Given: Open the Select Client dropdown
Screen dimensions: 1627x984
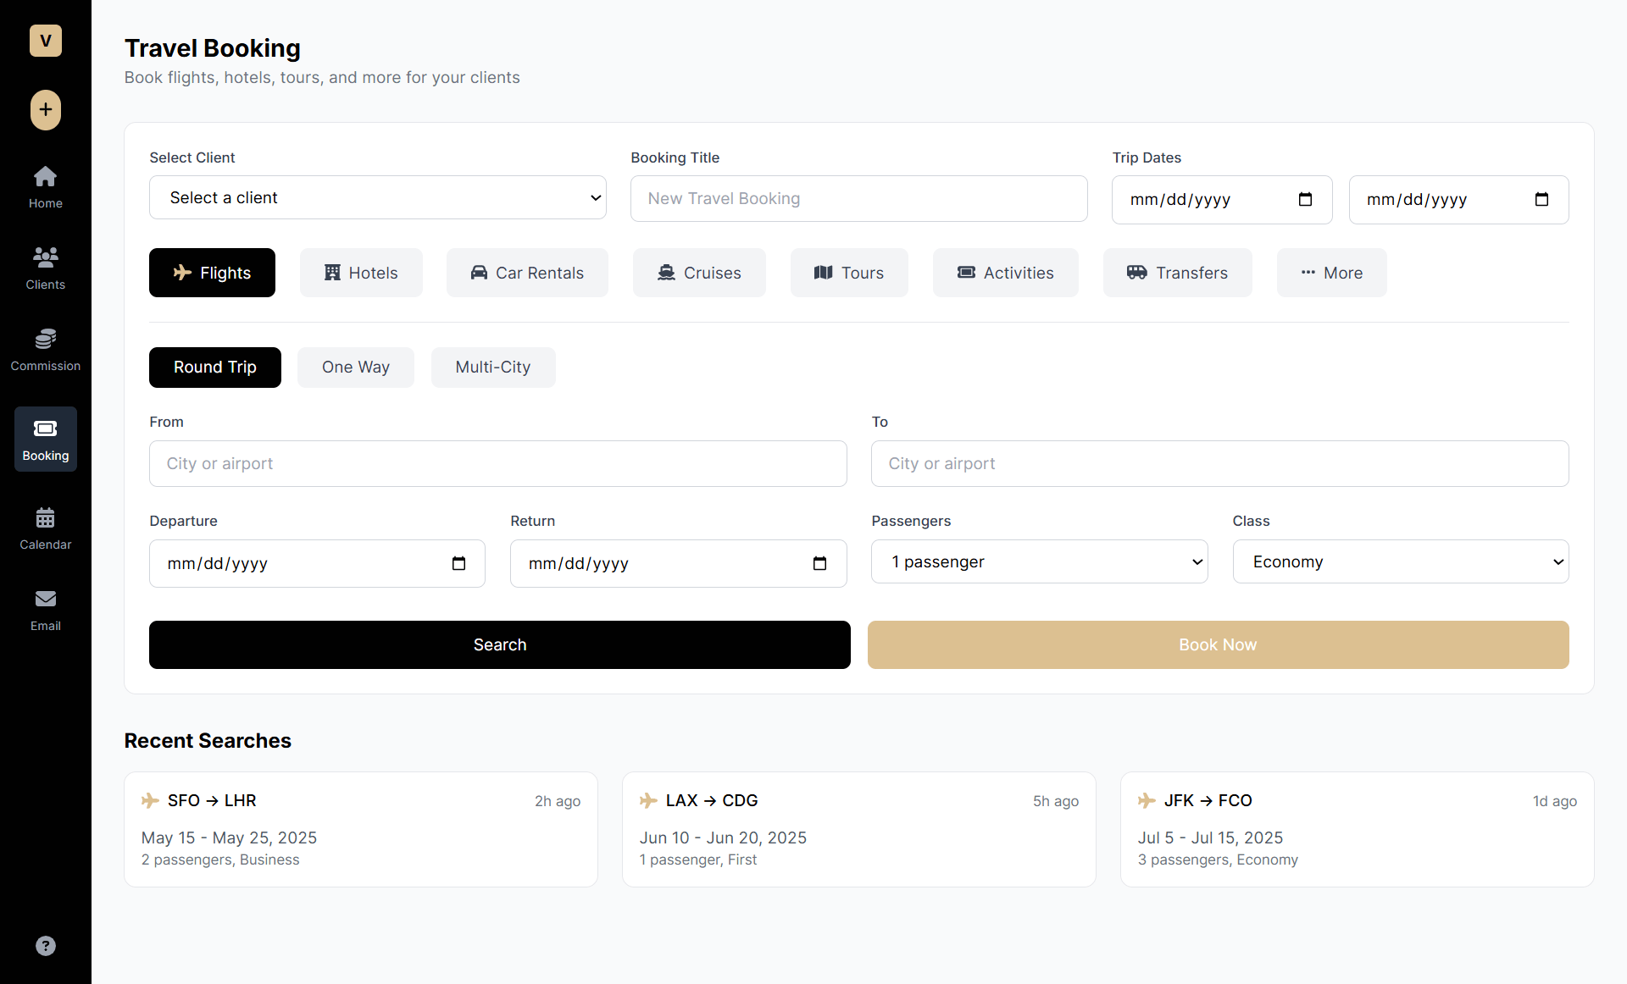Looking at the screenshot, I should coord(377,197).
